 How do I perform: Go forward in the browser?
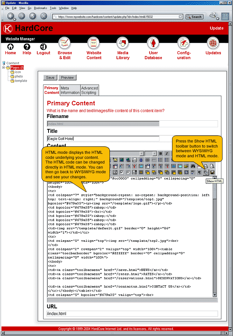(21, 16)
